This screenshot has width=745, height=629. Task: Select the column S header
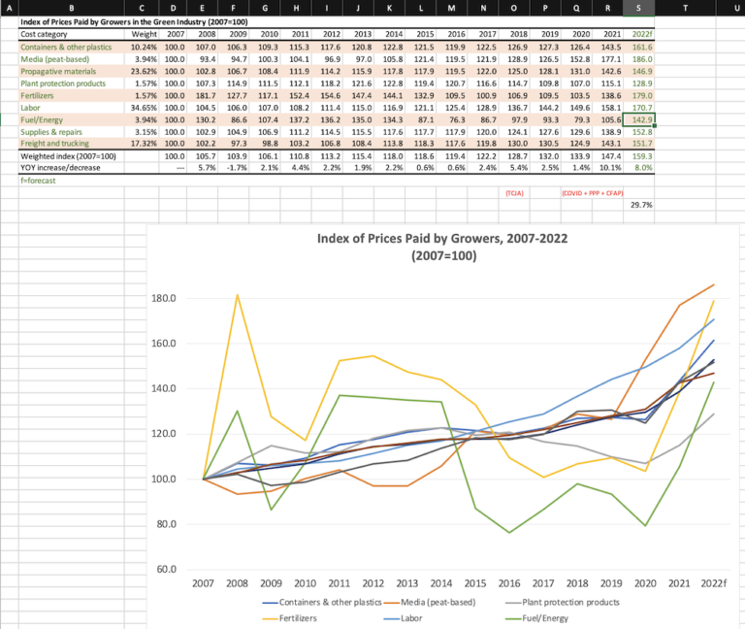pyautogui.click(x=638, y=7)
